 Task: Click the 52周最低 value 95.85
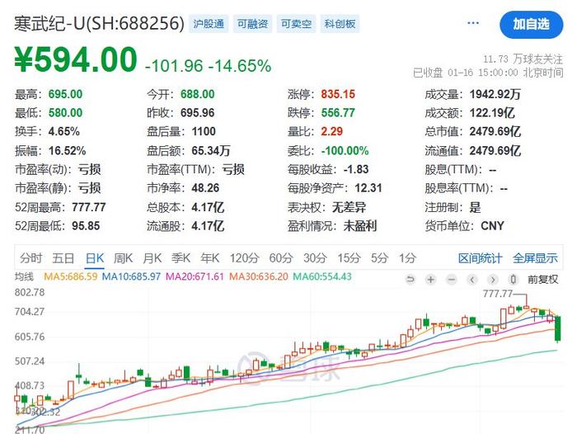click(86, 226)
